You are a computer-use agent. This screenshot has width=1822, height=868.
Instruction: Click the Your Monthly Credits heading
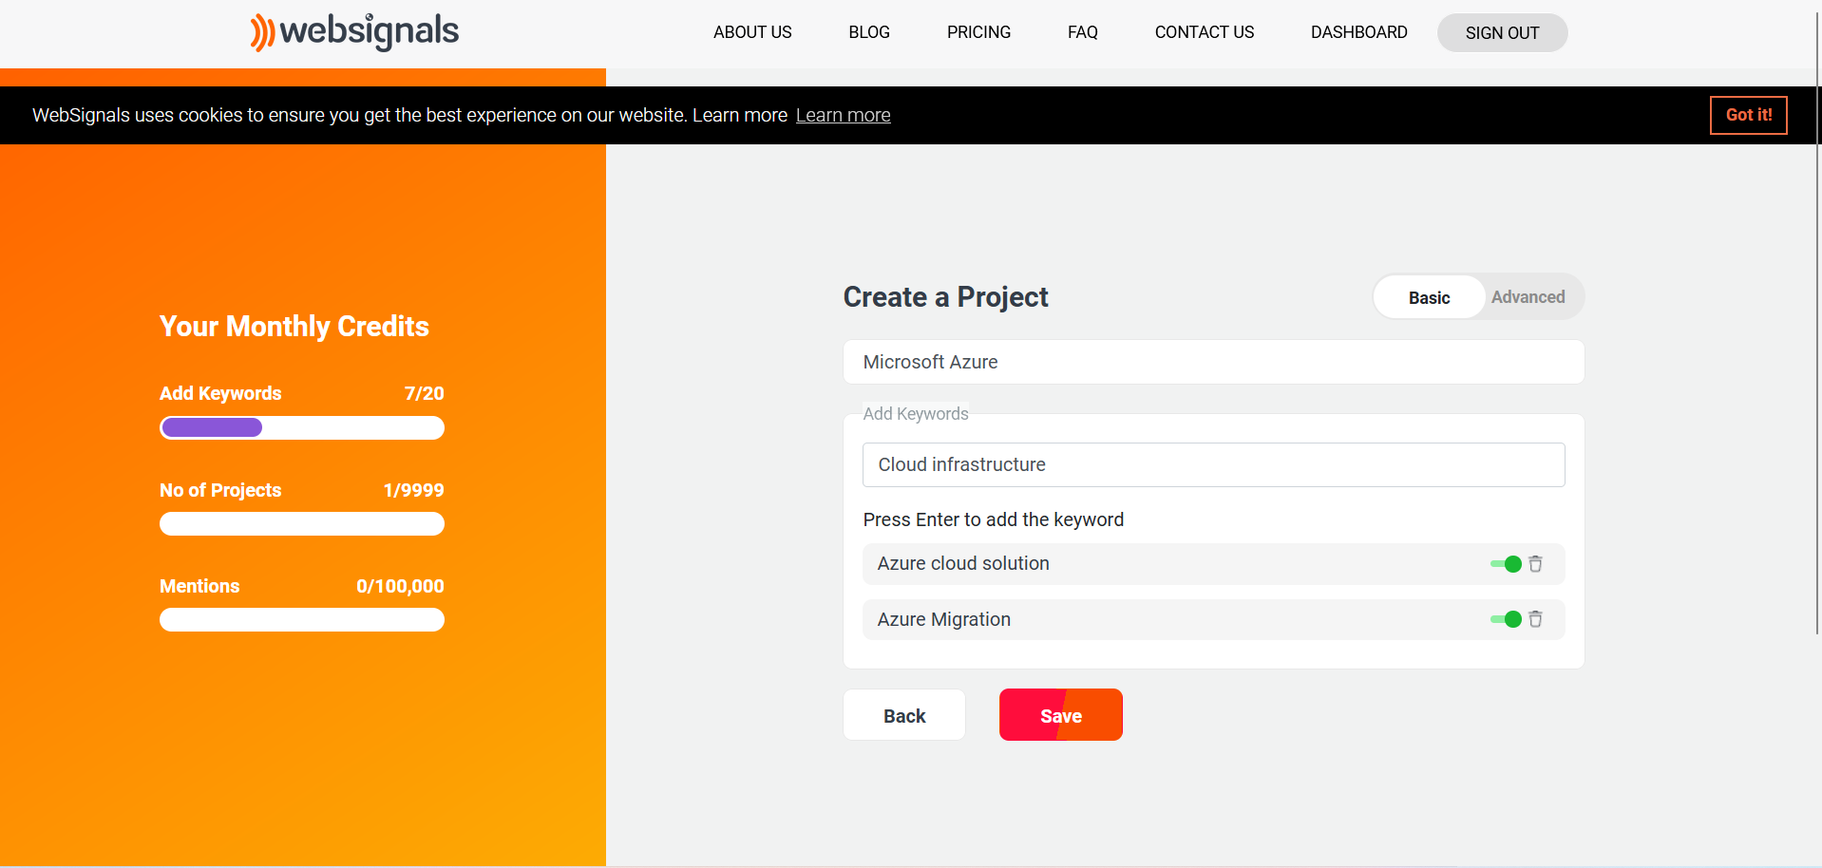(294, 327)
